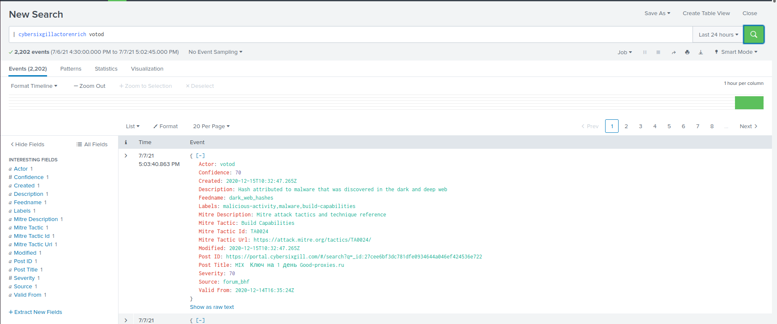Screen dimensions: 777x324
Task: Click Actor value votod in event
Action: 227,164
